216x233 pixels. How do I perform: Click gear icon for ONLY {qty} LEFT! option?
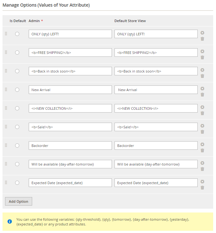tap(202, 33)
